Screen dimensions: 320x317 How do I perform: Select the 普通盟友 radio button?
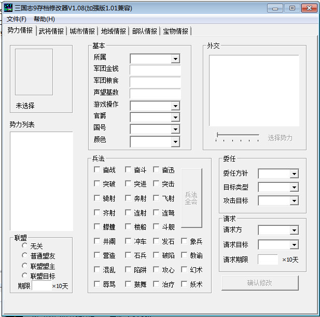tap(25, 255)
